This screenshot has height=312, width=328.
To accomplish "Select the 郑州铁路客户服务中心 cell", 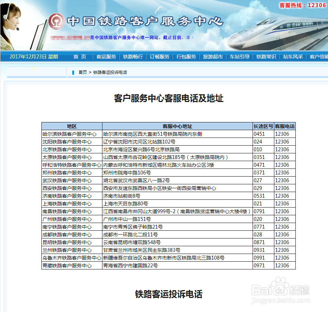I will (72, 173).
